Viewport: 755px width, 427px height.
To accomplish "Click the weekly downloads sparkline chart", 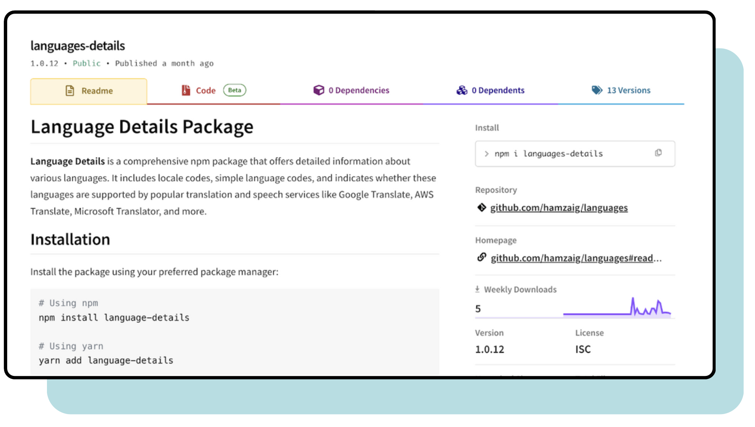I will pyautogui.click(x=617, y=307).
